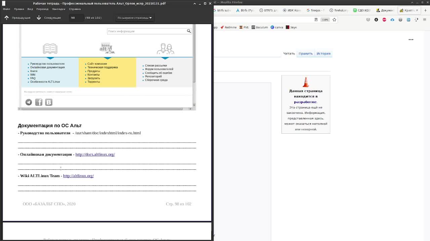Image resolution: width=430 pixels, height=241 pixels.
Task: Click horizontal scrollbar under the embedded page image
Action: coord(102,109)
